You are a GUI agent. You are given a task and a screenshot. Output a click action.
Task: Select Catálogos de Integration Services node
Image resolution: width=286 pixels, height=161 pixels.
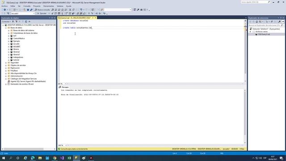[x=24, y=79]
